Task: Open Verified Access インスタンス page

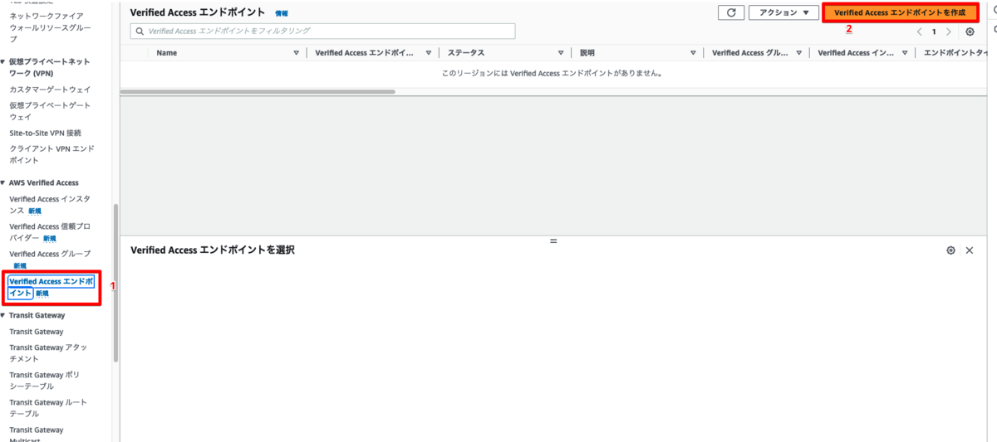Action: 50,204
